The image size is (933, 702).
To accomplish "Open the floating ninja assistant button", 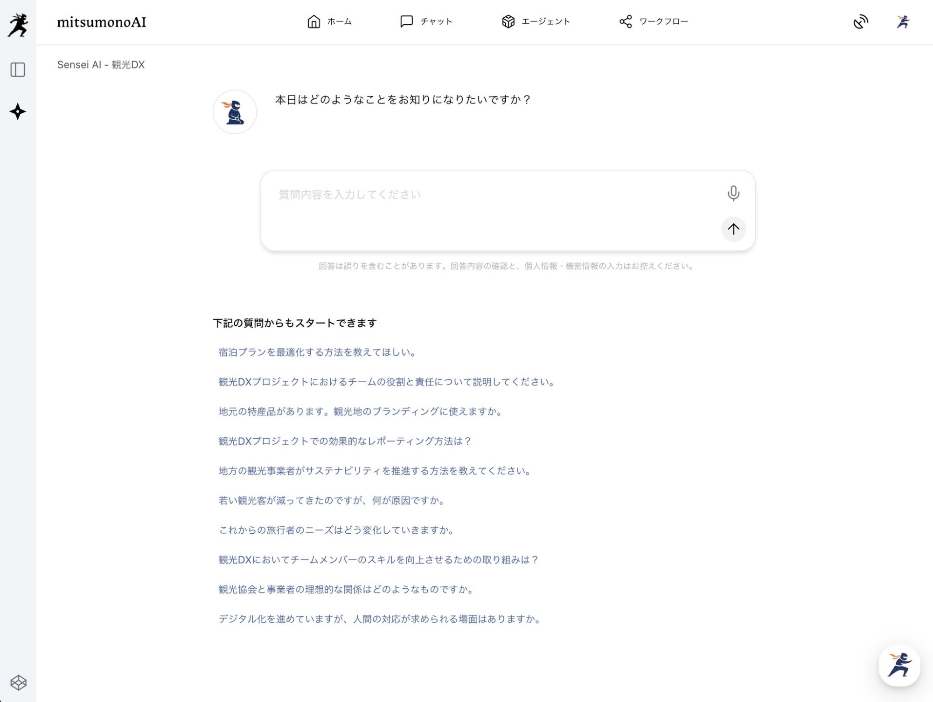I will tap(899, 665).
